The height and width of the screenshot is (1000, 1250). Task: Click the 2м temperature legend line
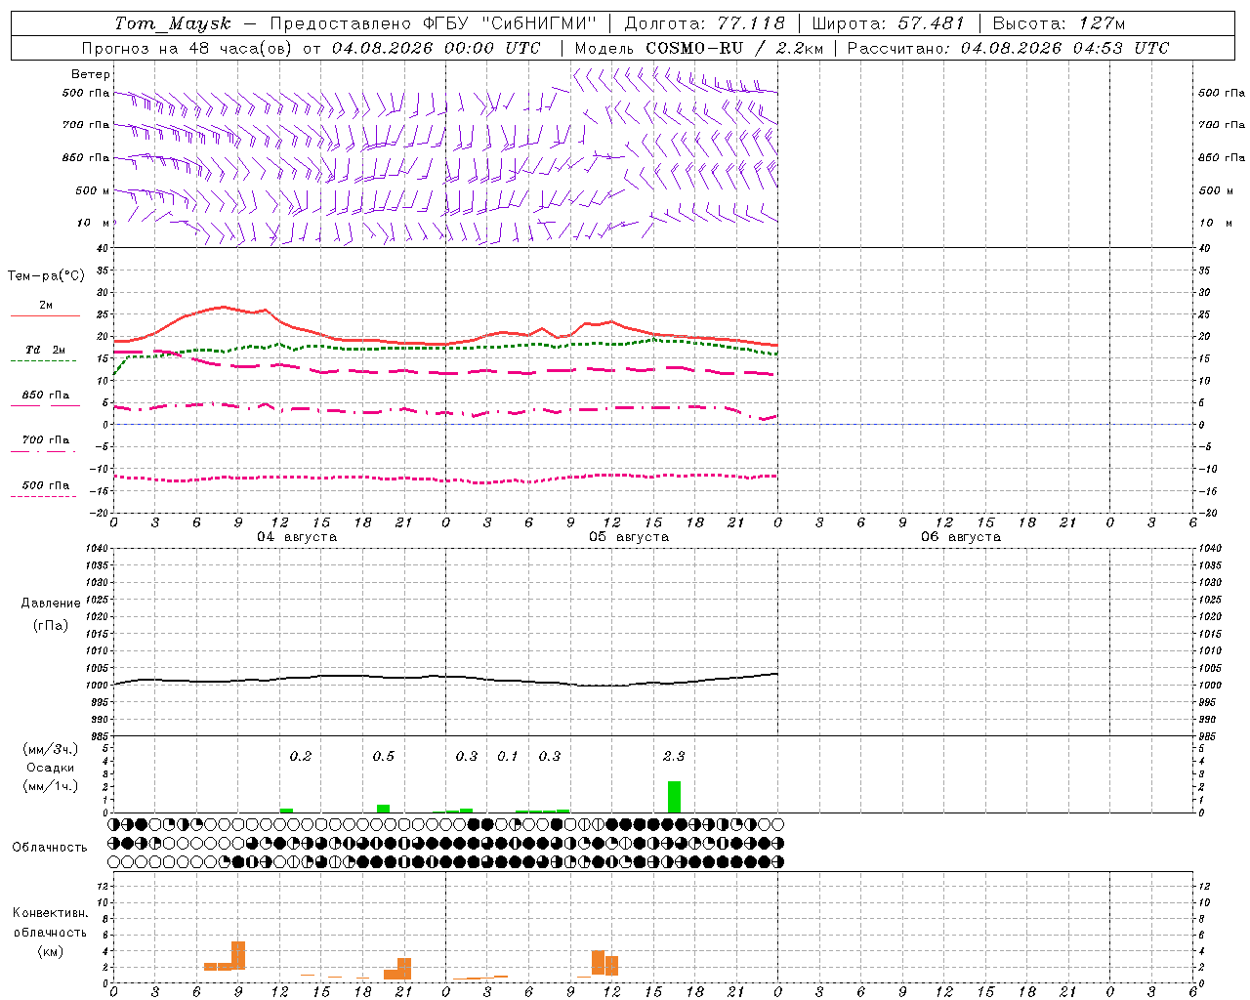pos(45,315)
